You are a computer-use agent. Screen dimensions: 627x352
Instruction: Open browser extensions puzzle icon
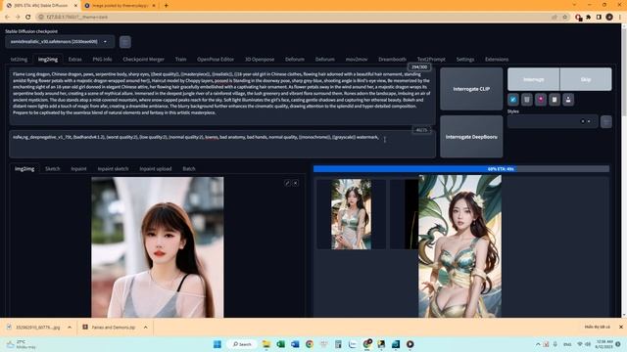pyautogui.click(x=588, y=17)
